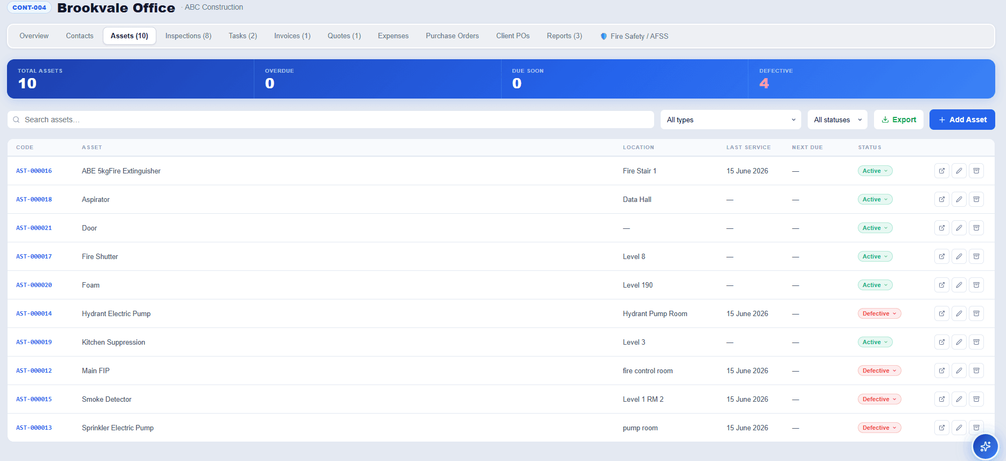Switch to the Inspections (8) tab
This screenshot has width=1006, height=461.
pyautogui.click(x=188, y=36)
